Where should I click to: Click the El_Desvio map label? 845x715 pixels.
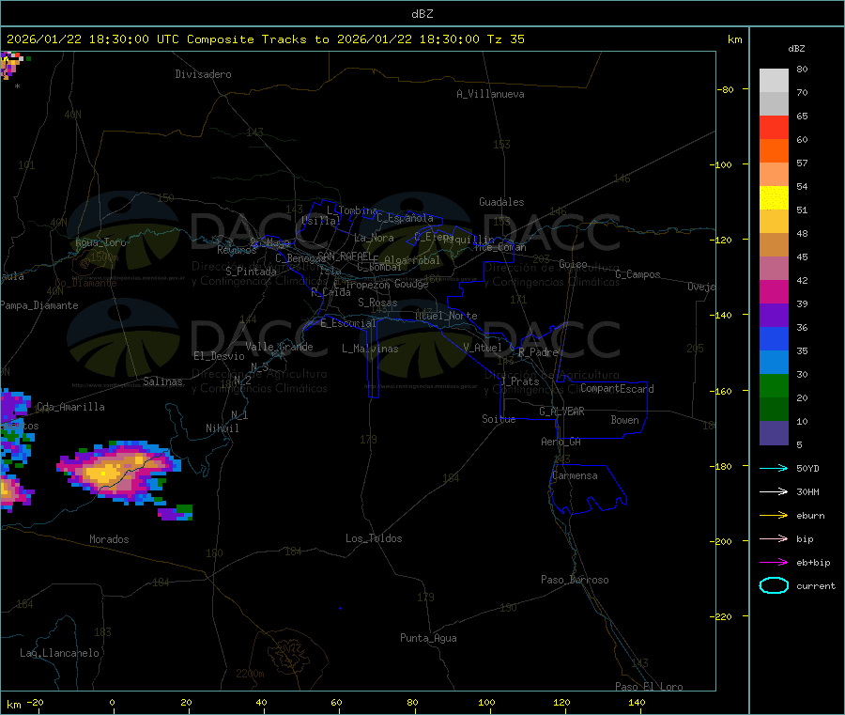[219, 356]
